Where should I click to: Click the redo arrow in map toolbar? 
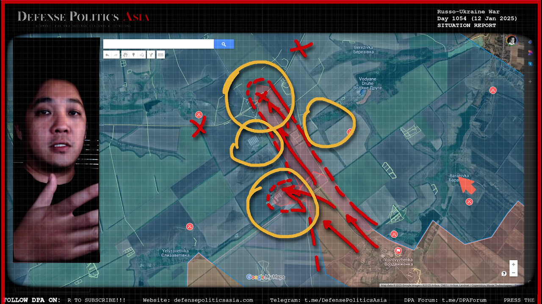(116, 55)
